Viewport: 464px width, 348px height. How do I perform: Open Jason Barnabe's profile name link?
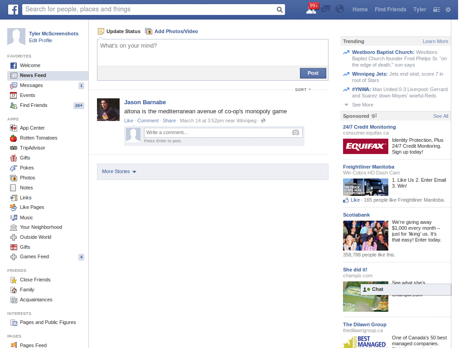pos(145,102)
